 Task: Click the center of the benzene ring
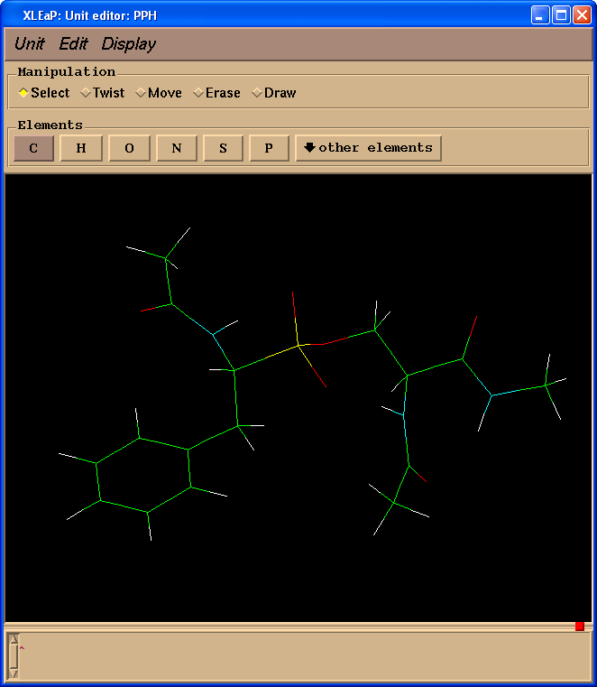point(143,475)
